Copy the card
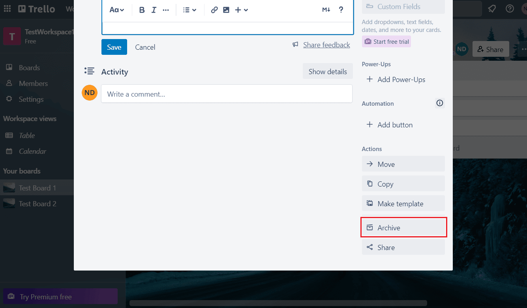 click(403, 184)
